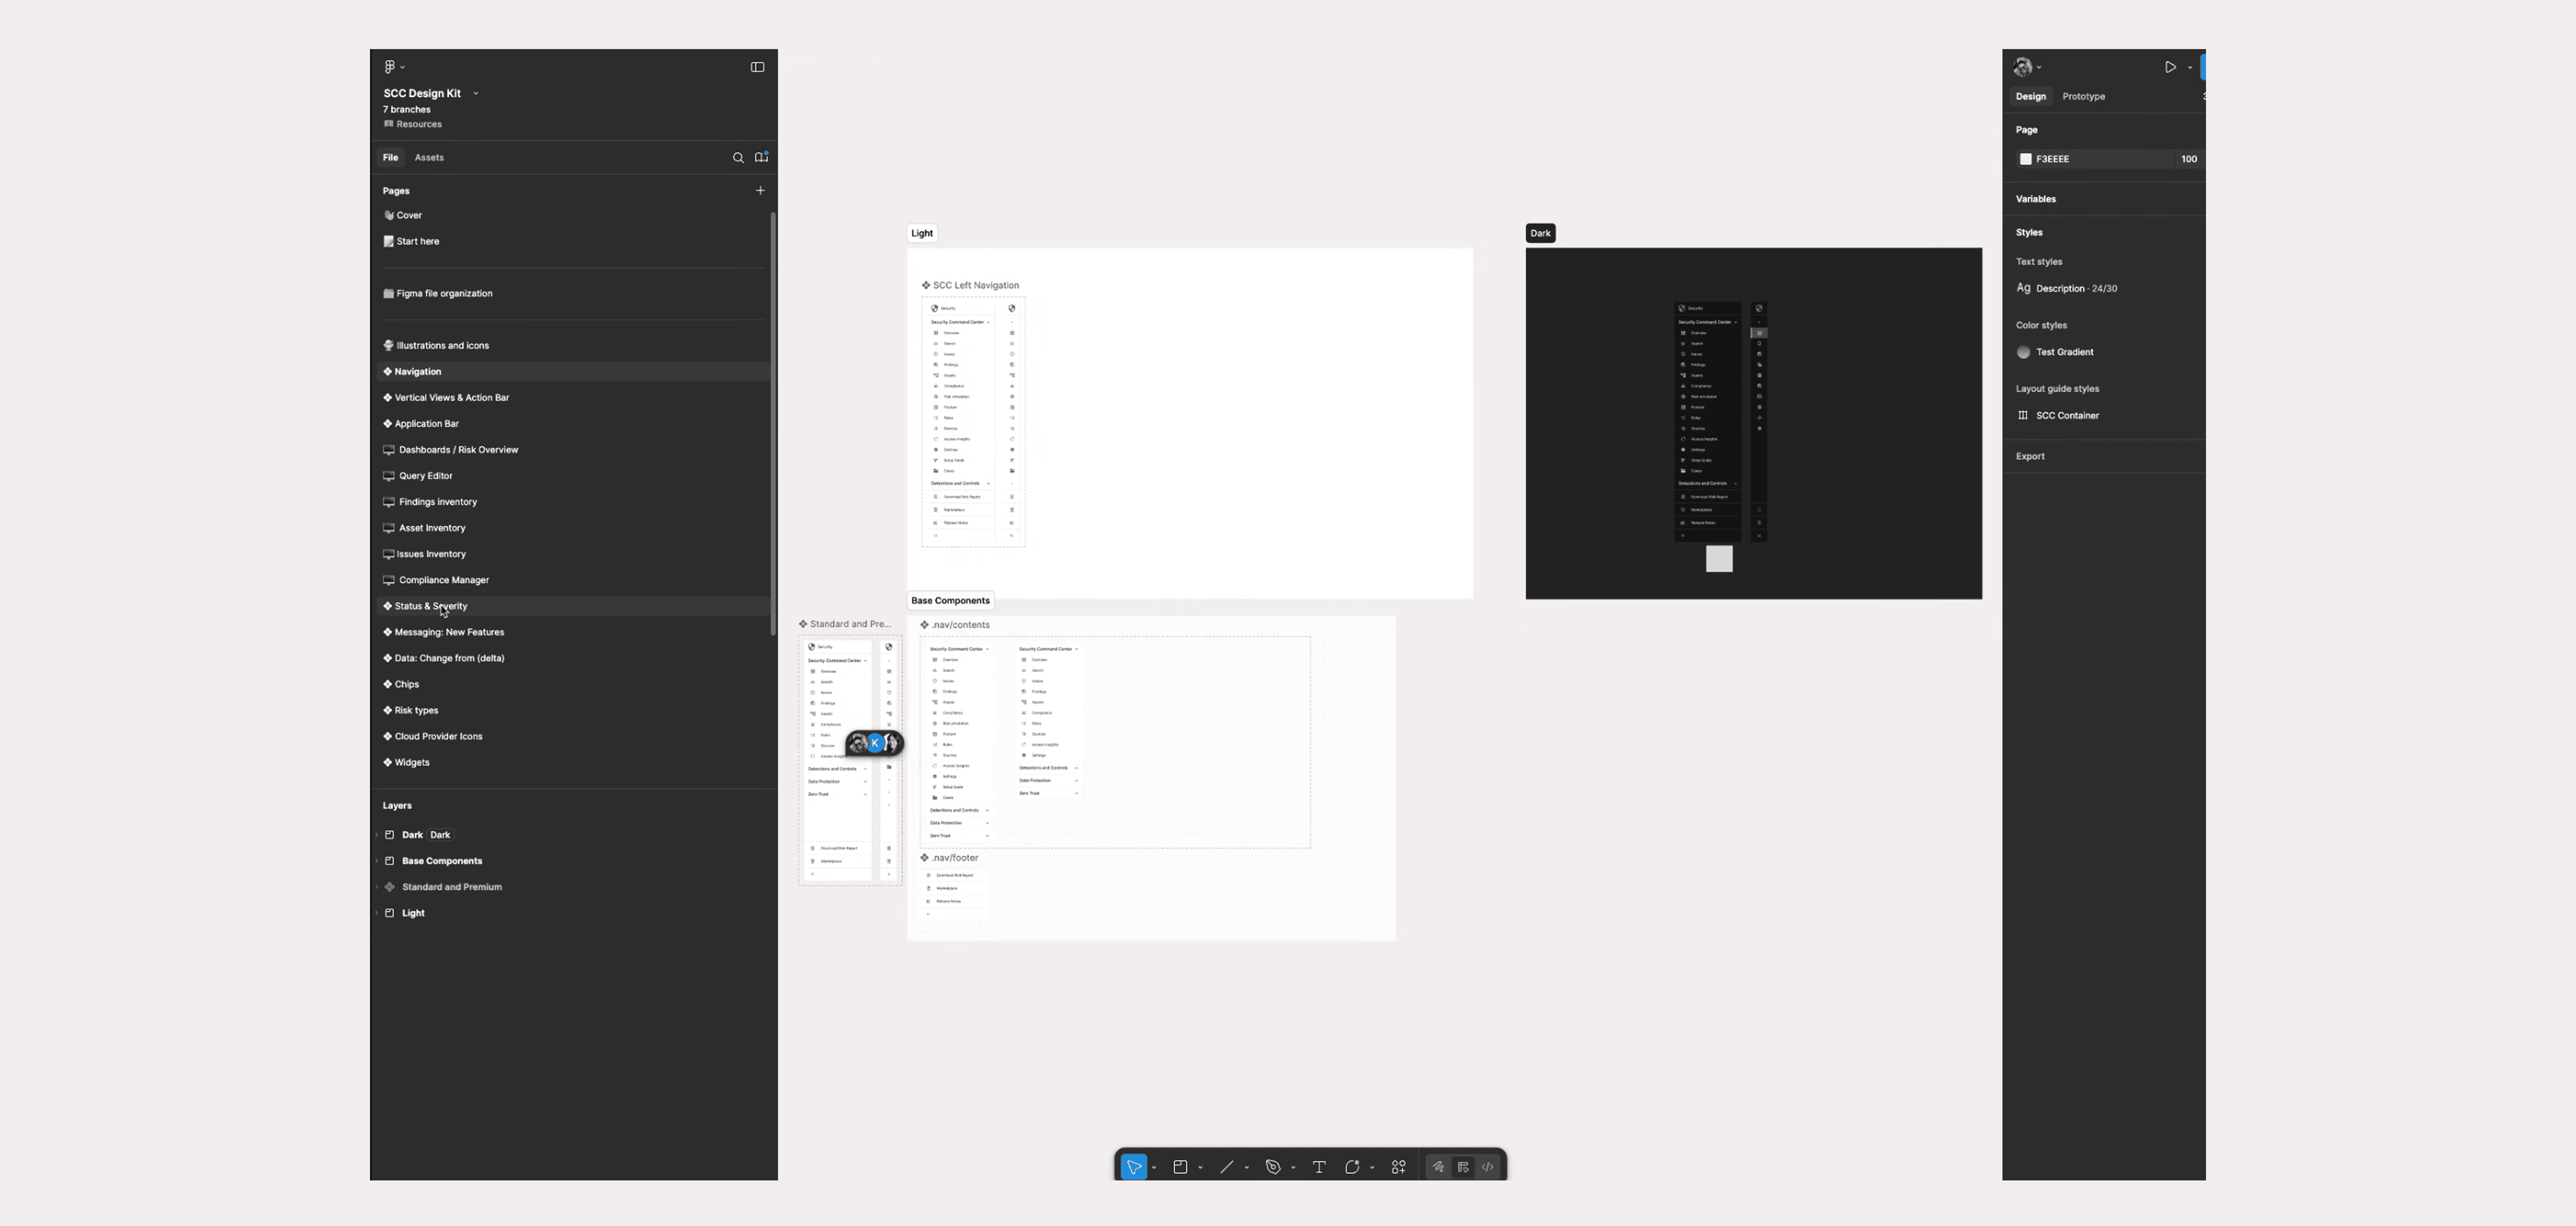
Task: Select the Line tool
Action: pyautogui.click(x=1226, y=1167)
